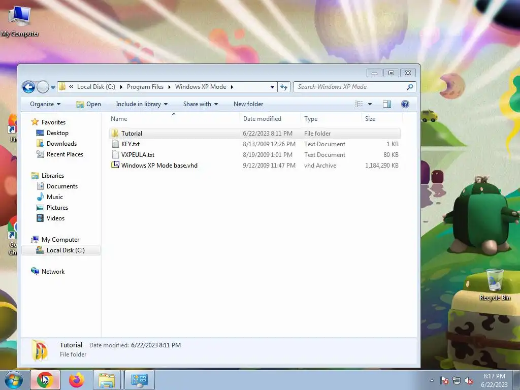Click Favorites in the navigation pane
520x390 pixels.
53,122
